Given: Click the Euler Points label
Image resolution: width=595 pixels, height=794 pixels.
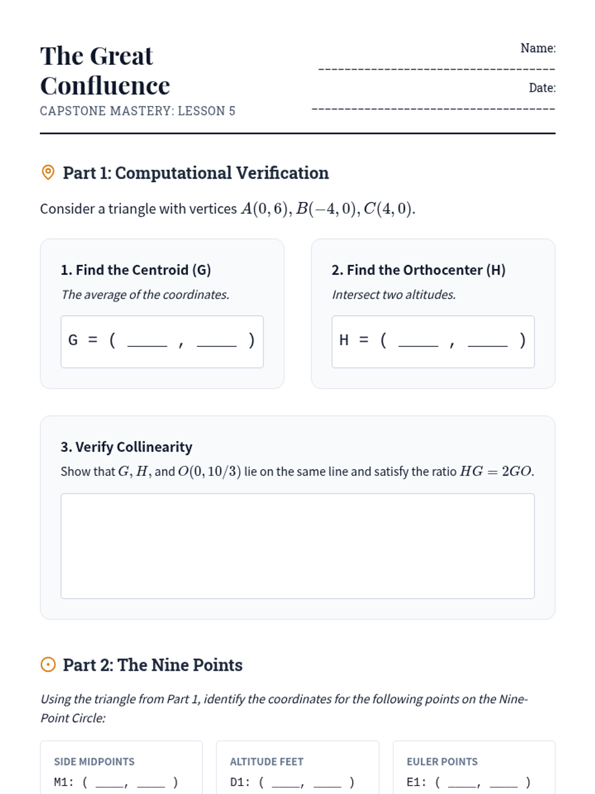Looking at the screenshot, I should coord(442,762).
